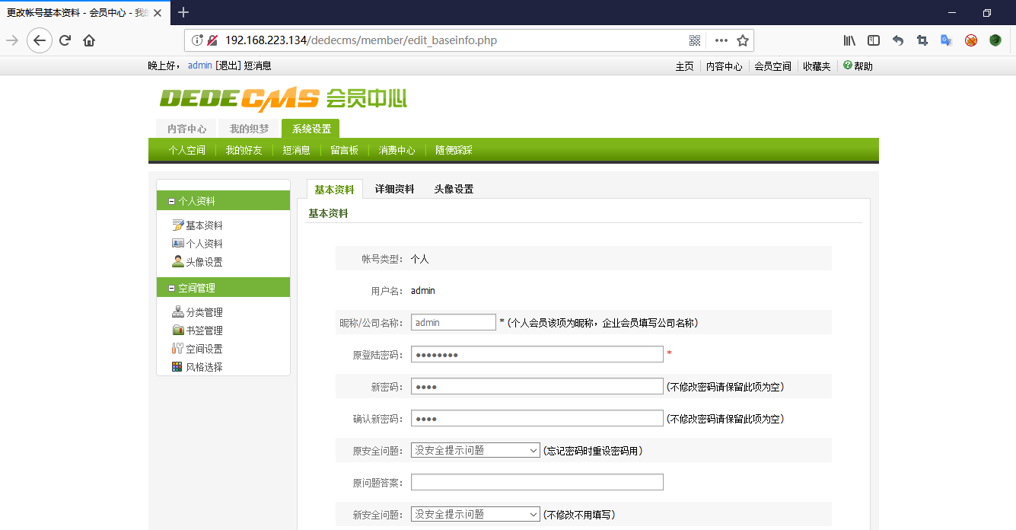Go back with the browser back arrow
This screenshot has width=1016, height=530.
pyautogui.click(x=39, y=40)
